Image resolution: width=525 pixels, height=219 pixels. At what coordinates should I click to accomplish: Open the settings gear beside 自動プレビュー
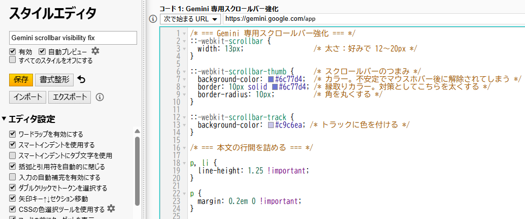(95, 51)
